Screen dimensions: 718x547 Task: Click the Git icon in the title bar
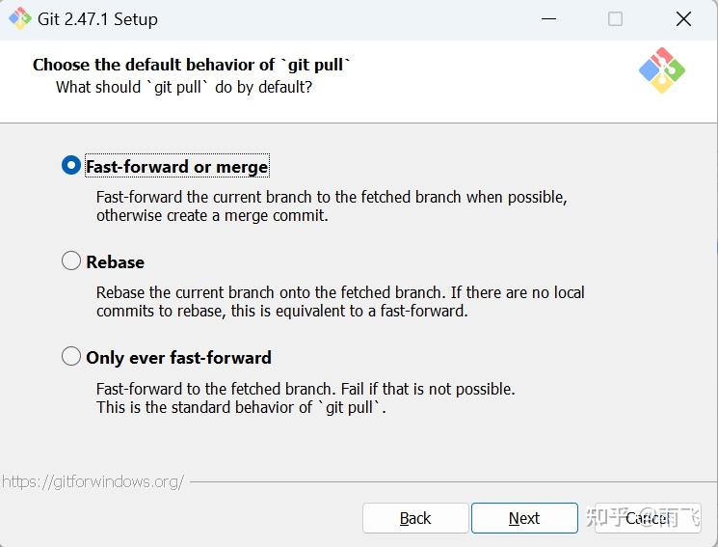(19, 18)
